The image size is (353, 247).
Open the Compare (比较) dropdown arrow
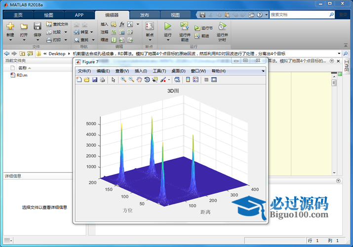pos(66,32)
